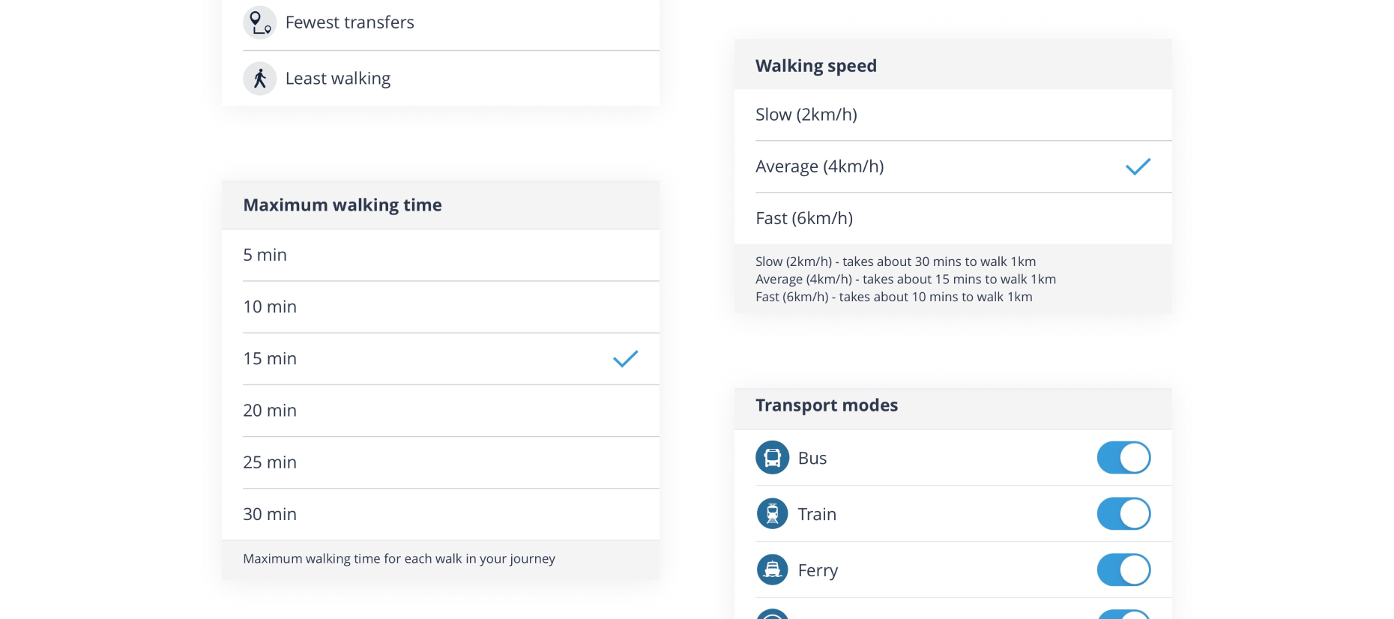Choose 10 min maximum walking time
1394x619 pixels.
[441, 307]
